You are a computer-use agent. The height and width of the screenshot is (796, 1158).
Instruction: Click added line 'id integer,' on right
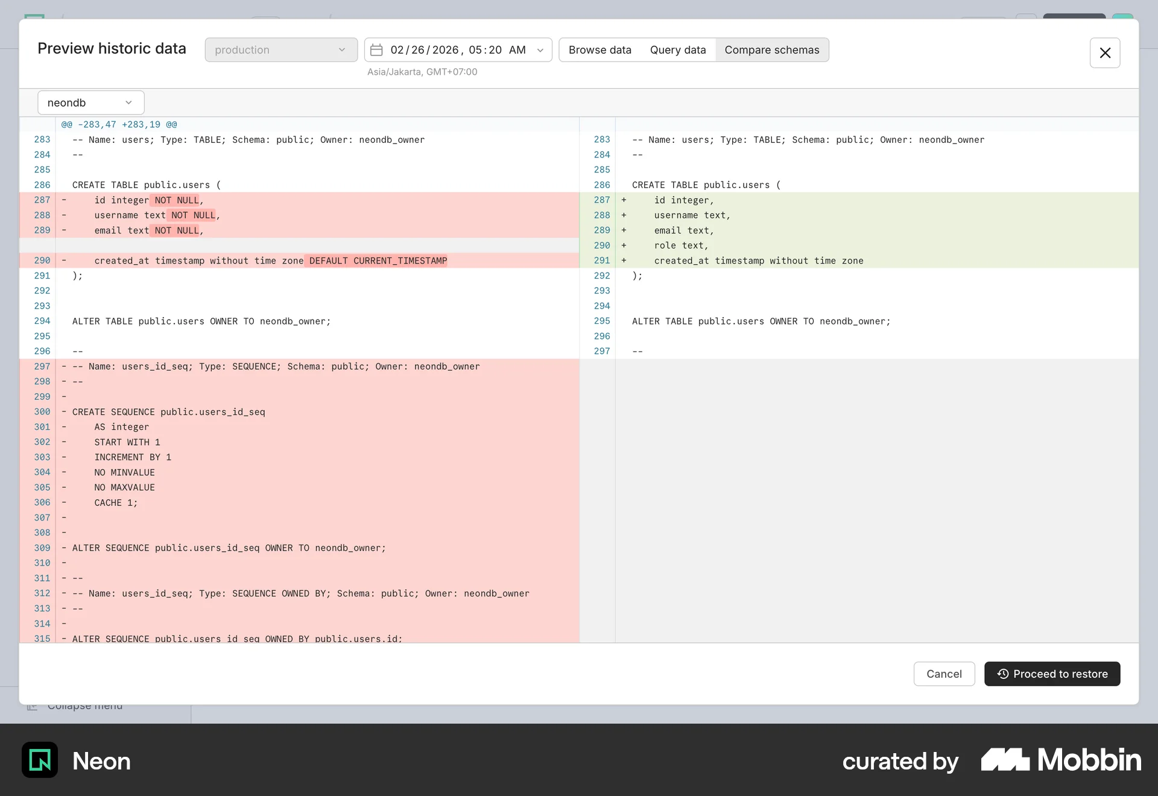point(859,200)
